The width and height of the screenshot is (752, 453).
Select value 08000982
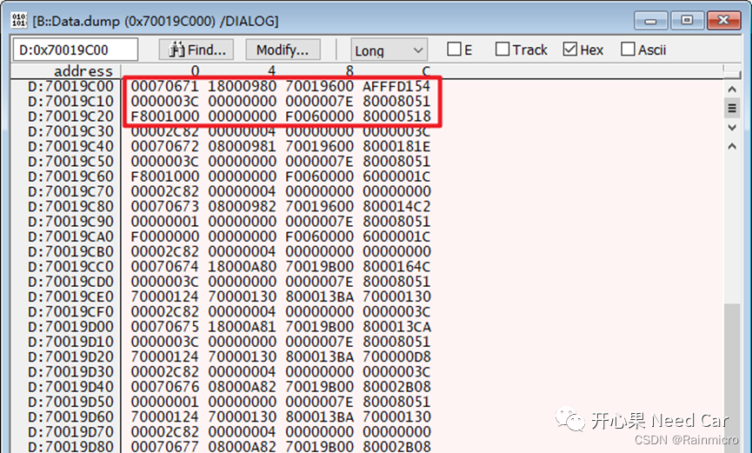point(243,206)
